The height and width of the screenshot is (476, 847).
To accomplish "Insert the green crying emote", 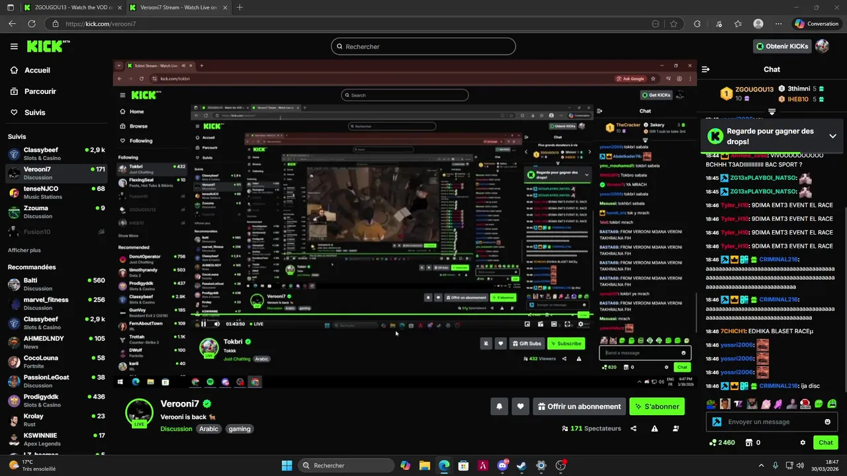I will tap(832, 403).
